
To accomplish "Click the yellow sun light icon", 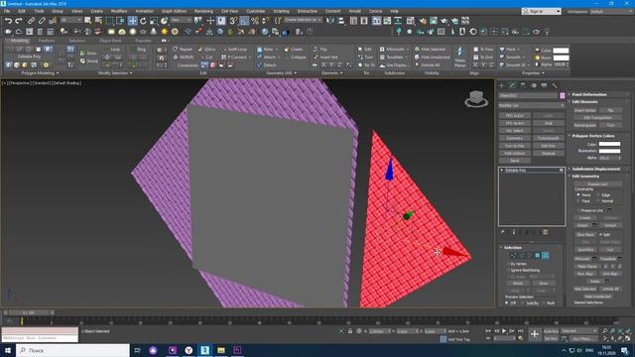I will click(x=164, y=32).
